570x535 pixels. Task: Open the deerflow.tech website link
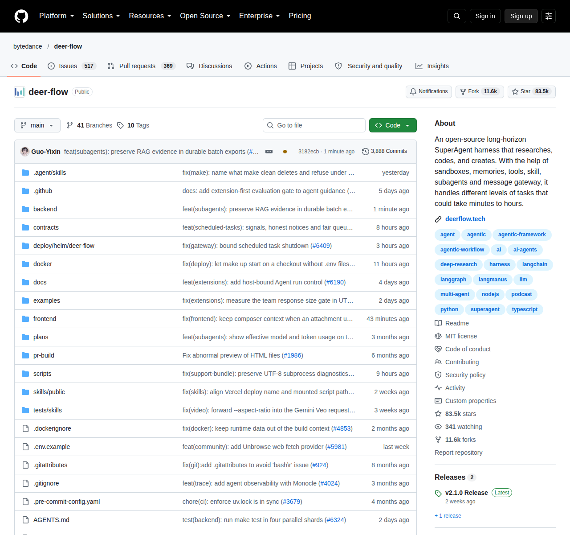[465, 219]
